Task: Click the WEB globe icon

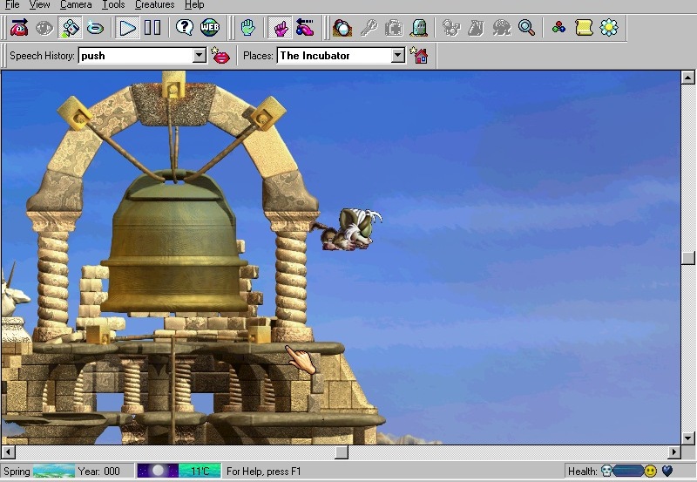Action: click(210, 28)
